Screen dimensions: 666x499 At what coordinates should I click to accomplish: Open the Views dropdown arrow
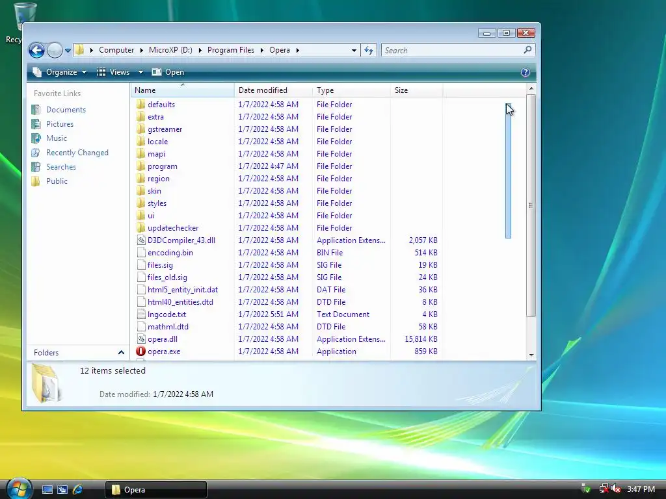pyautogui.click(x=140, y=72)
